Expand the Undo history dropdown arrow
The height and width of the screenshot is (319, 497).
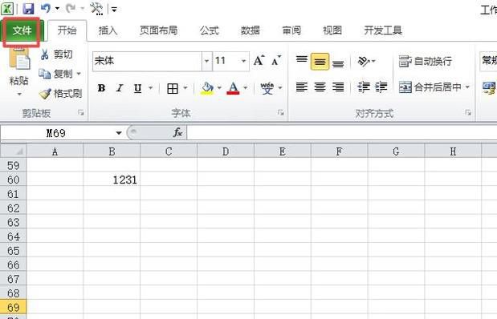pyautogui.click(x=57, y=9)
